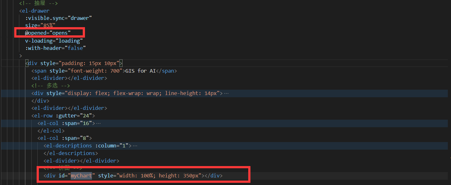Expand the folded multi-select div content

(x=226, y=93)
